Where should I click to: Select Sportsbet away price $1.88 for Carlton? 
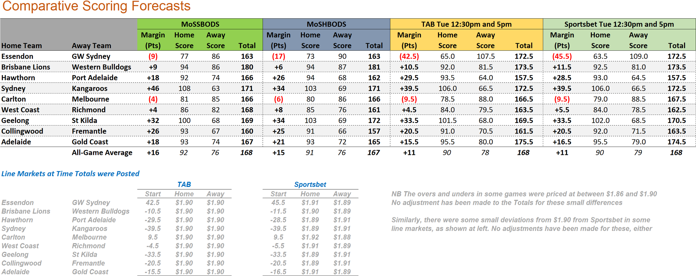click(x=342, y=237)
